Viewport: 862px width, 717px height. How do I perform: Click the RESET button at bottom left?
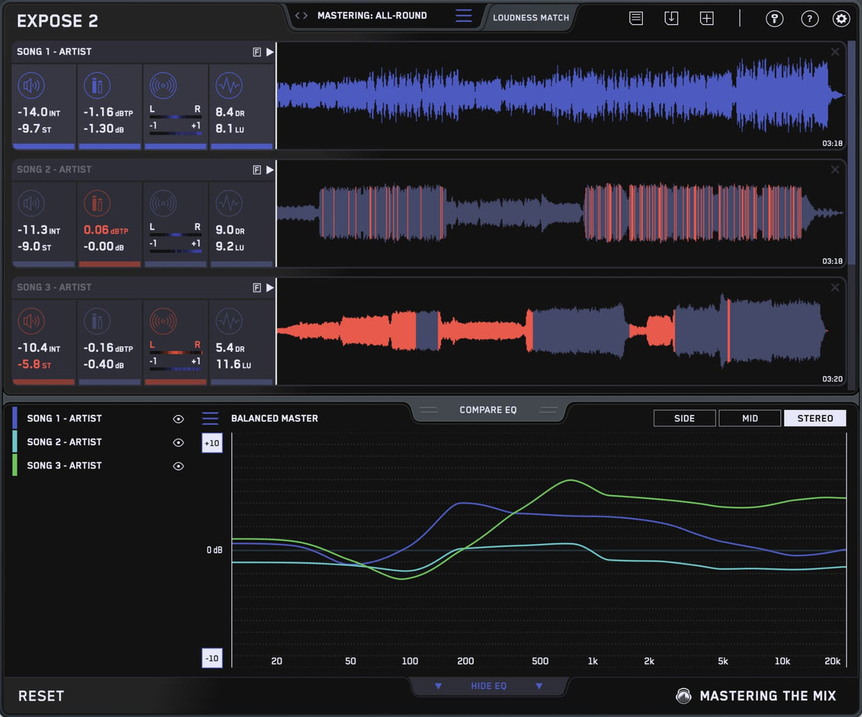41,695
